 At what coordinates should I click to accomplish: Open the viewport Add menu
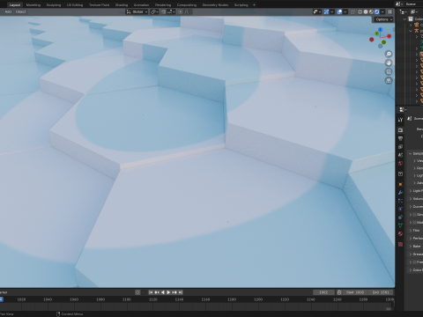(8, 11)
